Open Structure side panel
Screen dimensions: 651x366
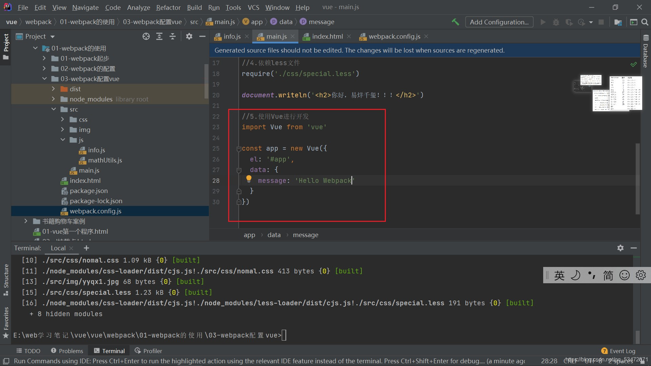point(6,280)
